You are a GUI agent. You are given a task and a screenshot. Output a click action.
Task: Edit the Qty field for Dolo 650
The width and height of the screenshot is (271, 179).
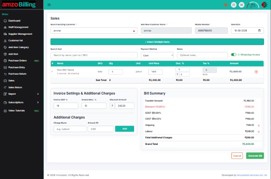coord(116,72)
